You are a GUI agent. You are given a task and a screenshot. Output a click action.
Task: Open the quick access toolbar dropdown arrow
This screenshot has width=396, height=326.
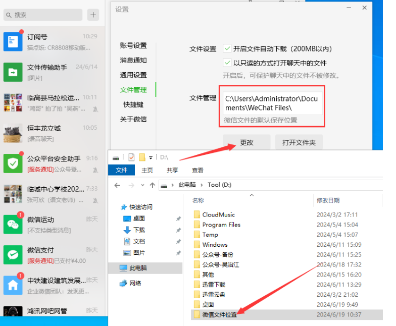pyautogui.click(x=151, y=158)
